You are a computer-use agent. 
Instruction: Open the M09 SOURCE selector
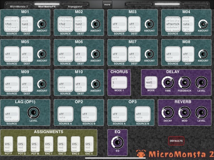[12, 84]
